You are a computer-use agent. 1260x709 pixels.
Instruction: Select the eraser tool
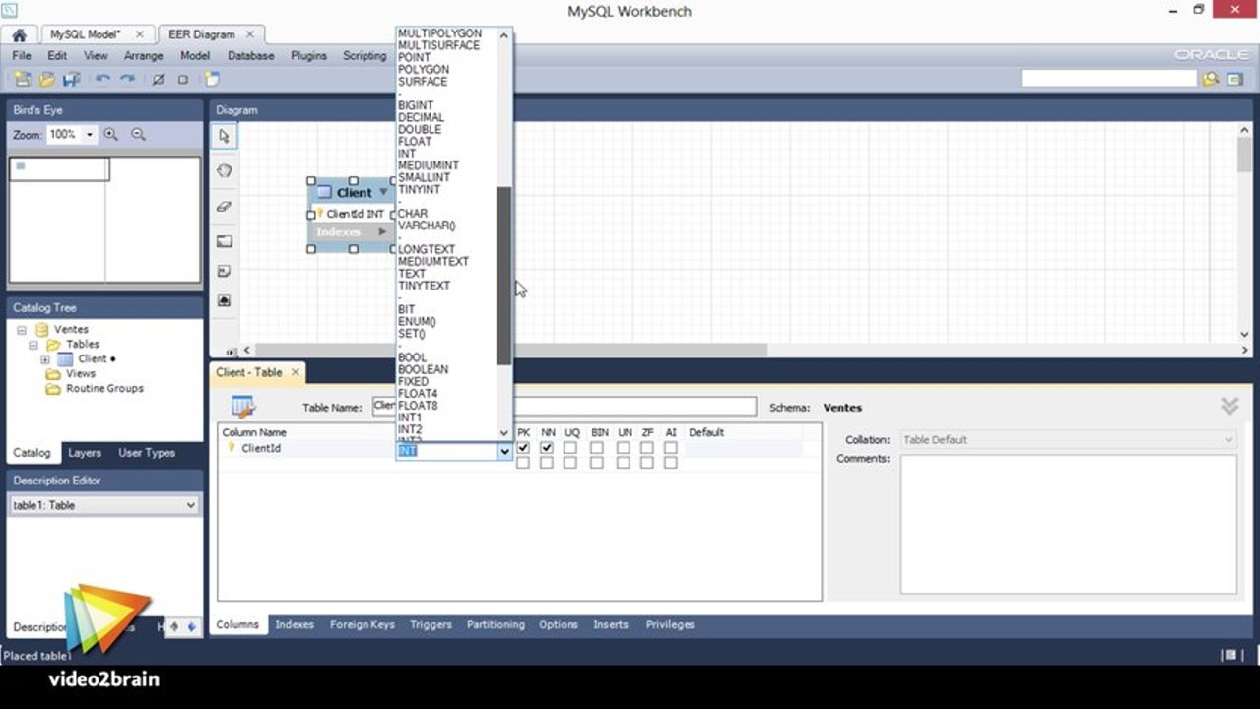point(224,206)
